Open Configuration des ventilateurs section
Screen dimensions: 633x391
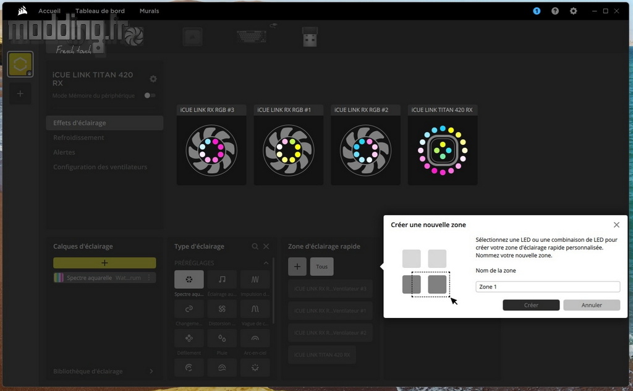click(100, 167)
